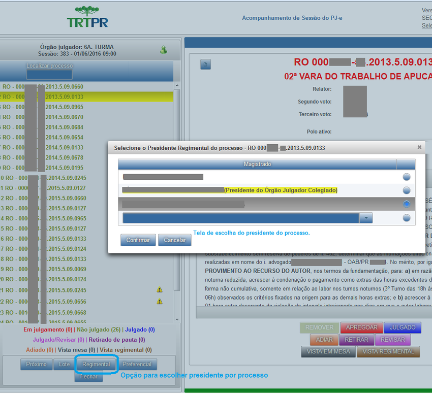Click warning icon on row 2015.5.09.0245 with alert
Screen dimensions: 432x394
click(x=160, y=289)
